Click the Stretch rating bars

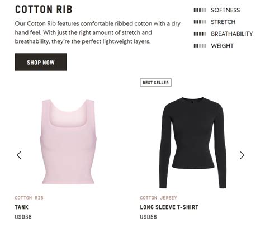tap(200, 22)
